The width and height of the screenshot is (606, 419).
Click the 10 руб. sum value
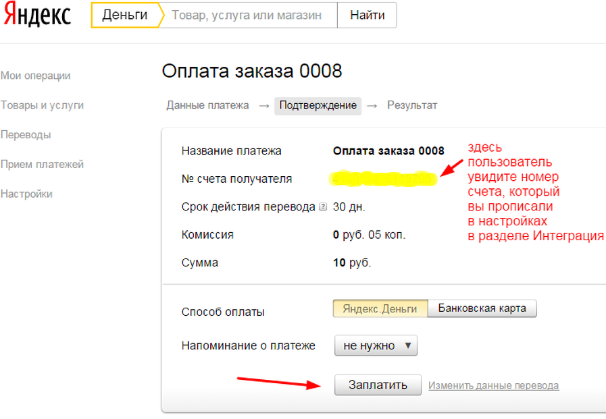coord(352,263)
